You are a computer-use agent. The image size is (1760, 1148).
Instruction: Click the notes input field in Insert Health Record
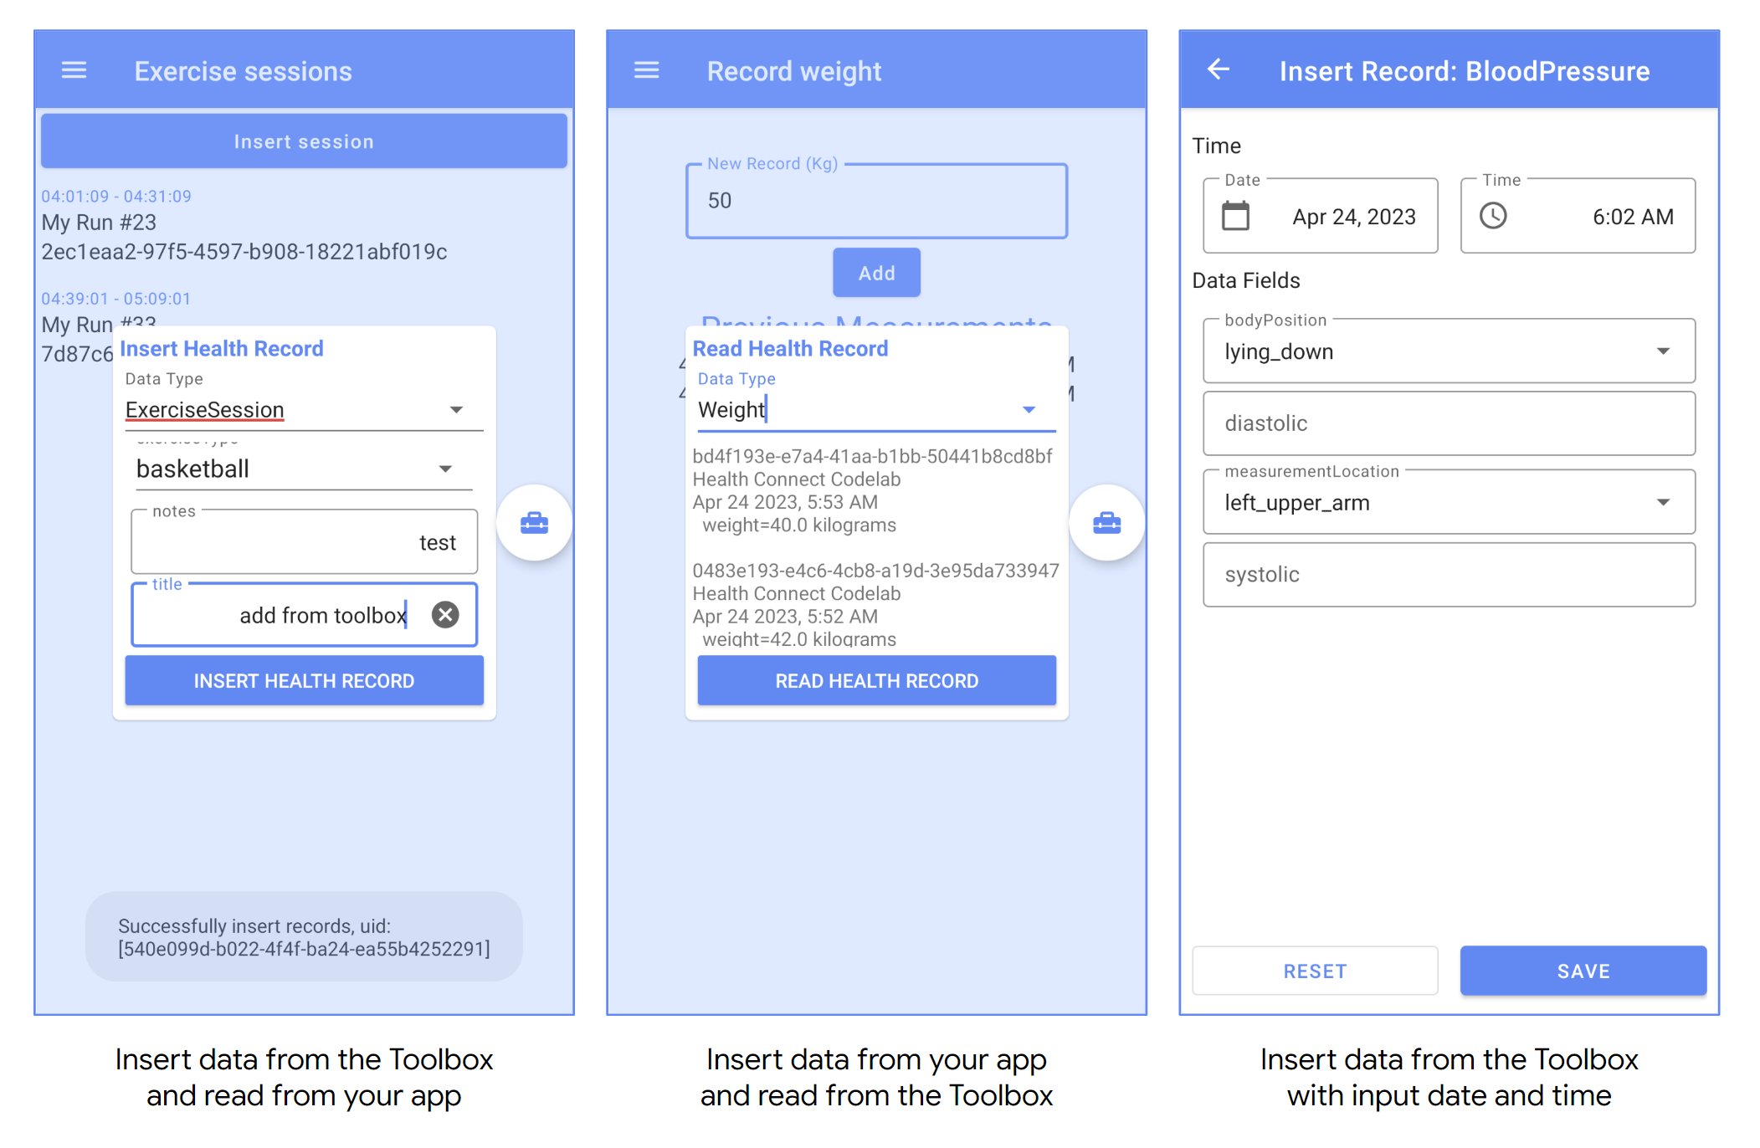[303, 542]
